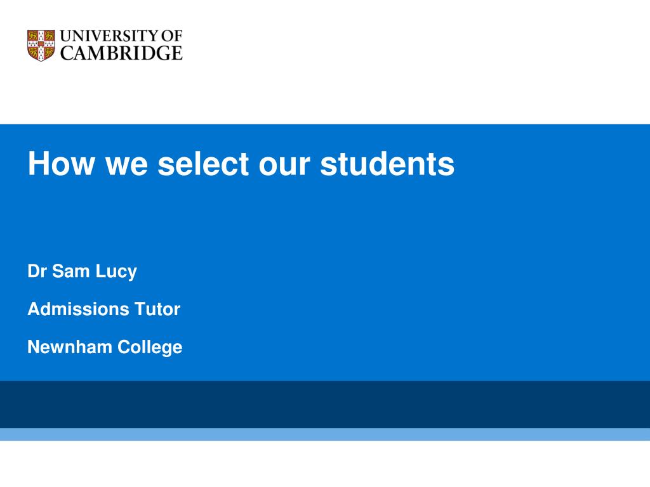Click the light blue stripe below navy band

pos(325,434)
